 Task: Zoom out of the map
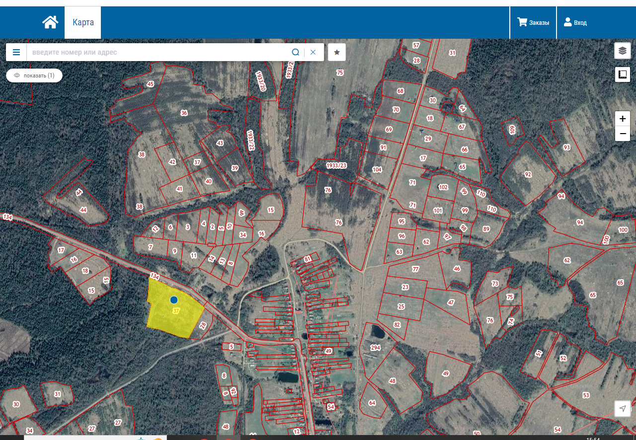623,134
